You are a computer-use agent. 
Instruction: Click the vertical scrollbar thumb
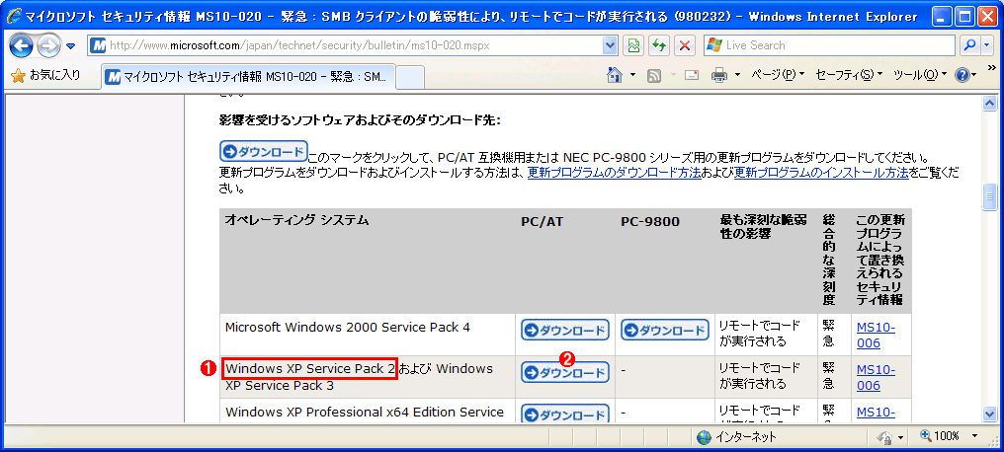[x=990, y=197]
